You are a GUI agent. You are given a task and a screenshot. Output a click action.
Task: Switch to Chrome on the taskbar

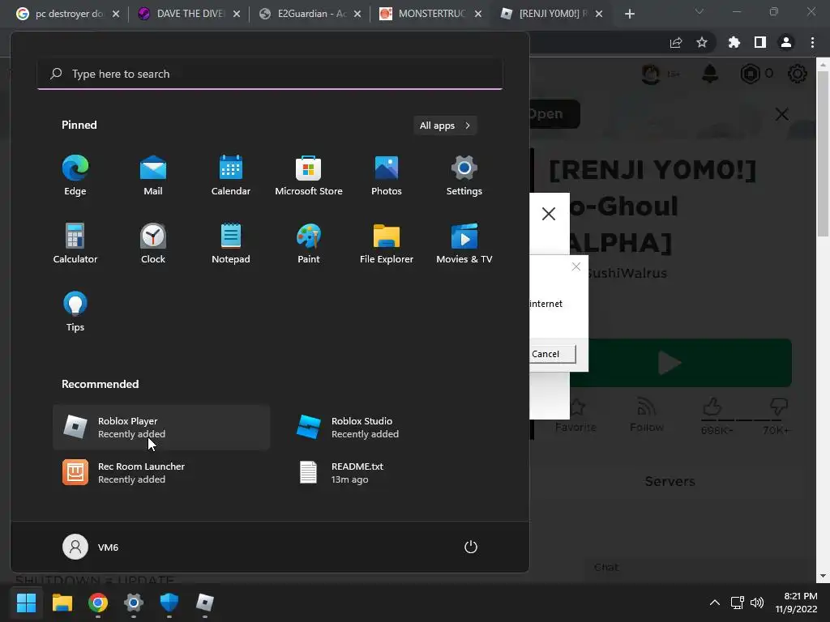coord(98,603)
